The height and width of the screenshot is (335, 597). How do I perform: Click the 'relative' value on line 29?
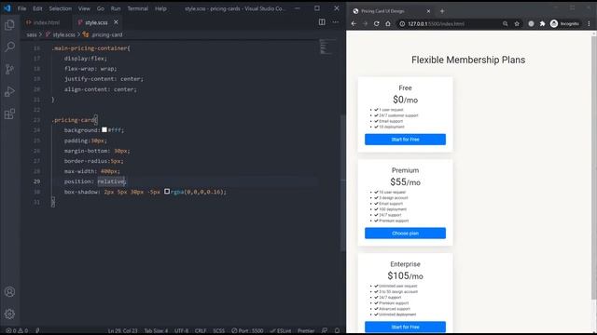point(111,181)
